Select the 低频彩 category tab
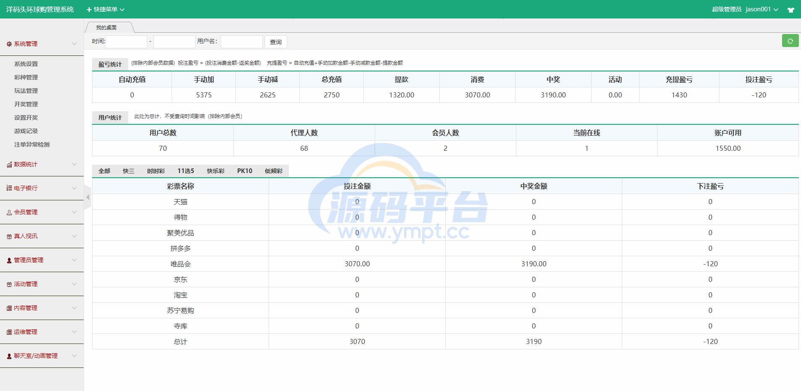The height and width of the screenshot is (391, 801). (x=274, y=171)
